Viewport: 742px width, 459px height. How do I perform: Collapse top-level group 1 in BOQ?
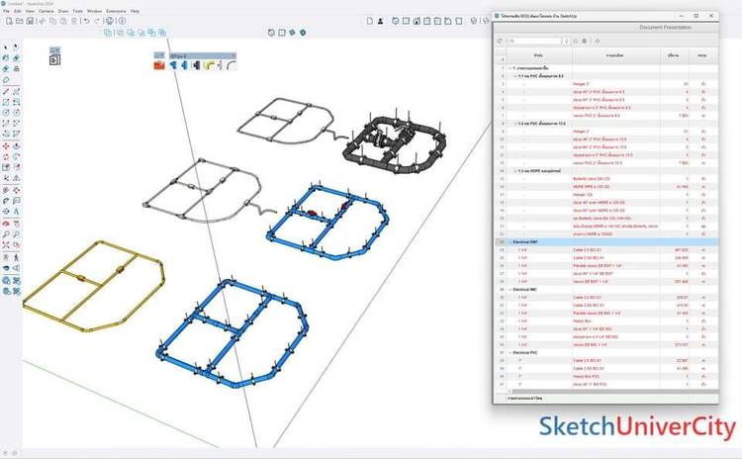click(x=510, y=68)
